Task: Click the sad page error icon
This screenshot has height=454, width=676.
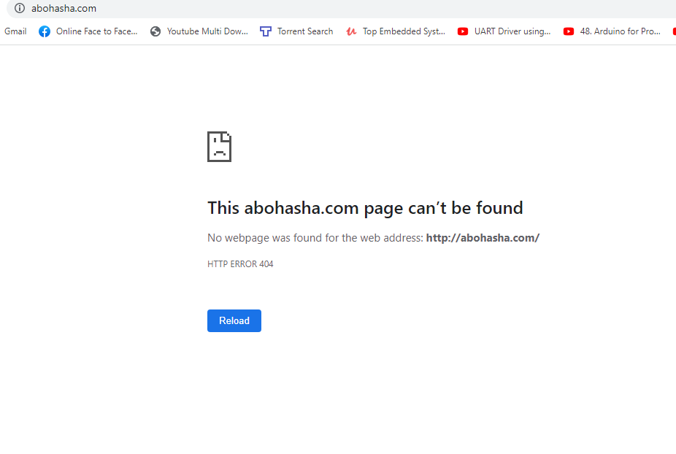Action: point(219,147)
